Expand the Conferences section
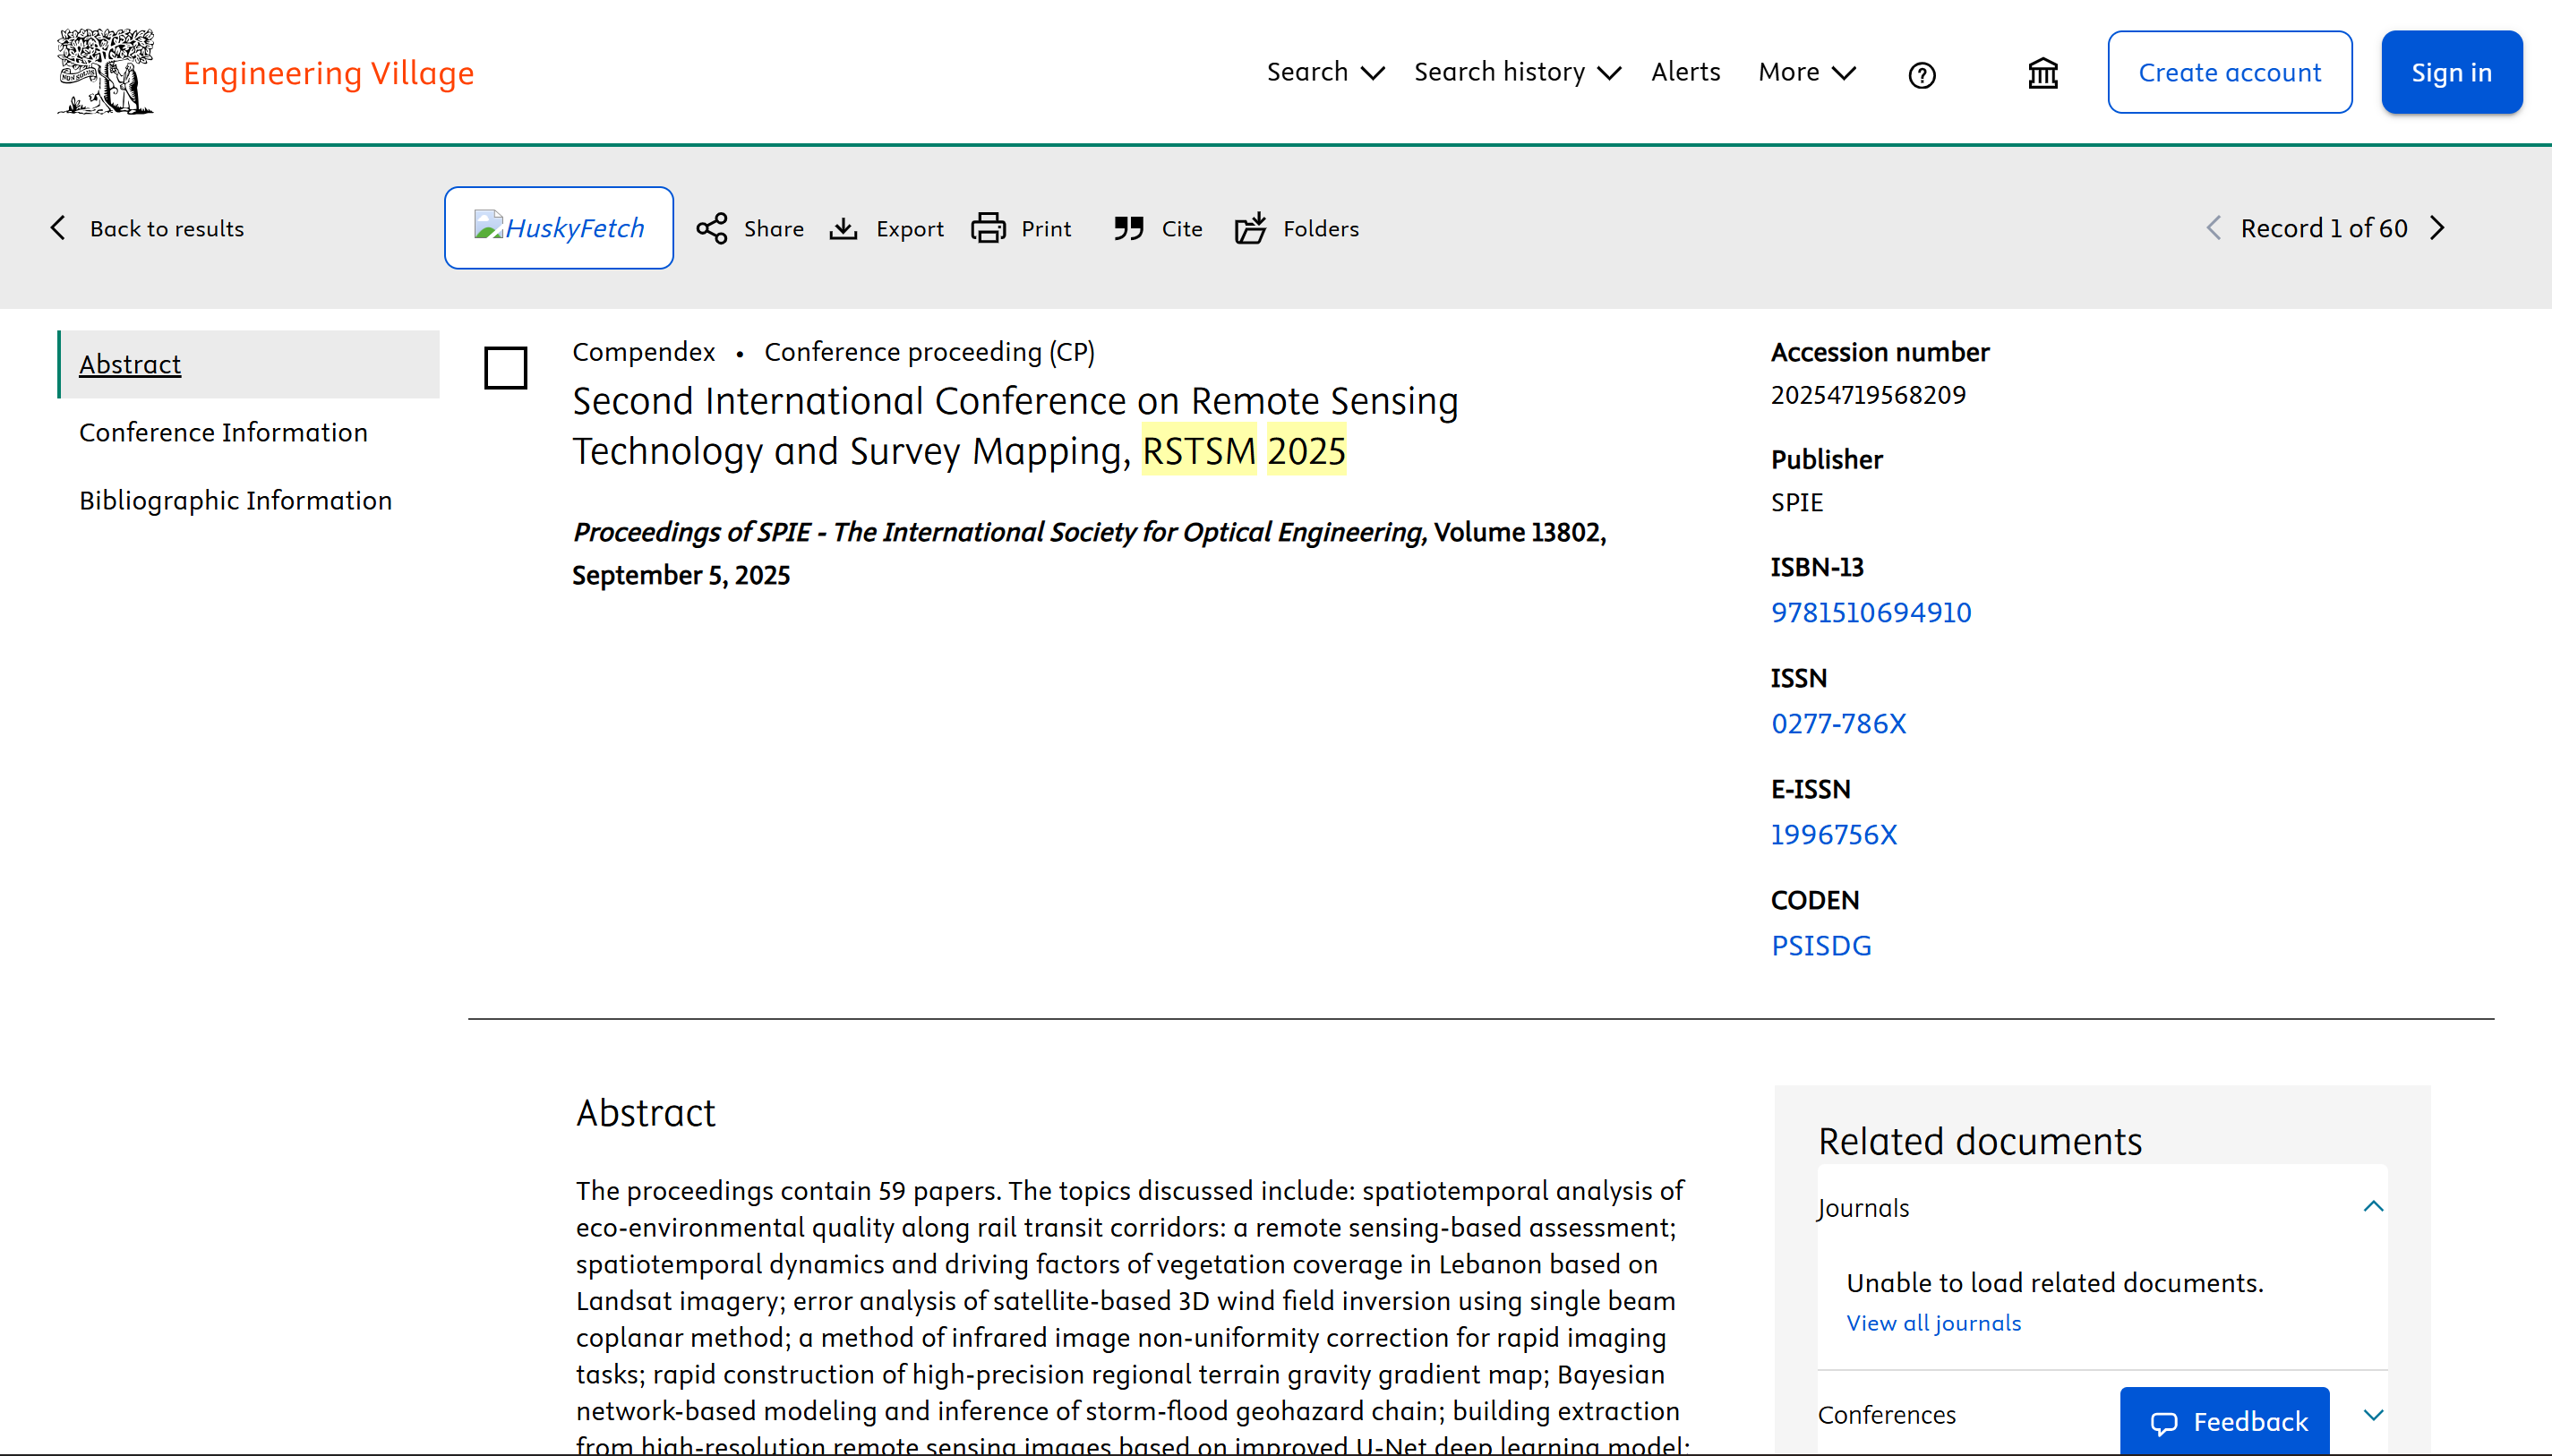The image size is (2552, 1456). point(2373,1414)
